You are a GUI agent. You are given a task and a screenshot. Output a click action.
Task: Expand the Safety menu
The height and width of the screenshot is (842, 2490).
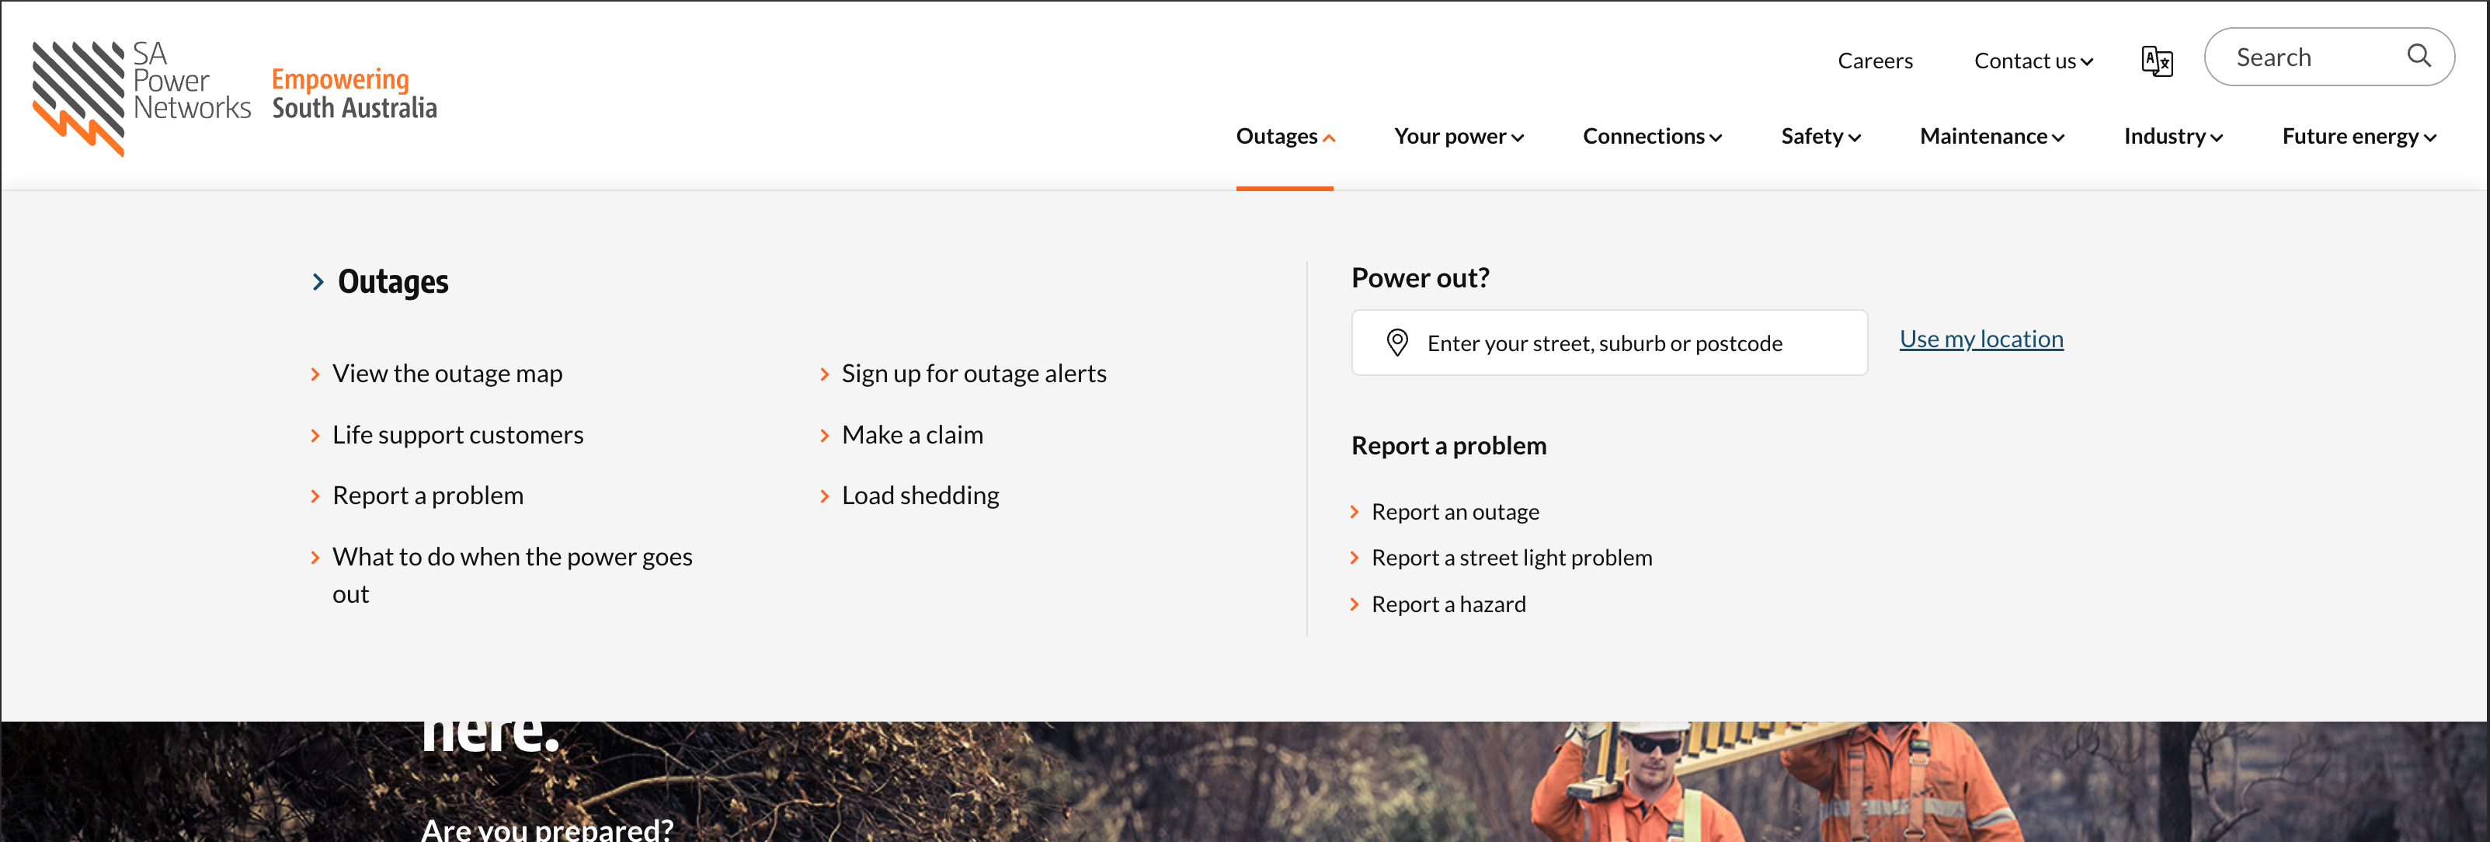(x=1821, y=136)
